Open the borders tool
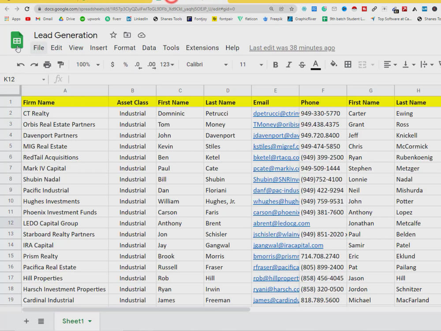The height and width of the screenshot is (331, 441). [348, 64]
